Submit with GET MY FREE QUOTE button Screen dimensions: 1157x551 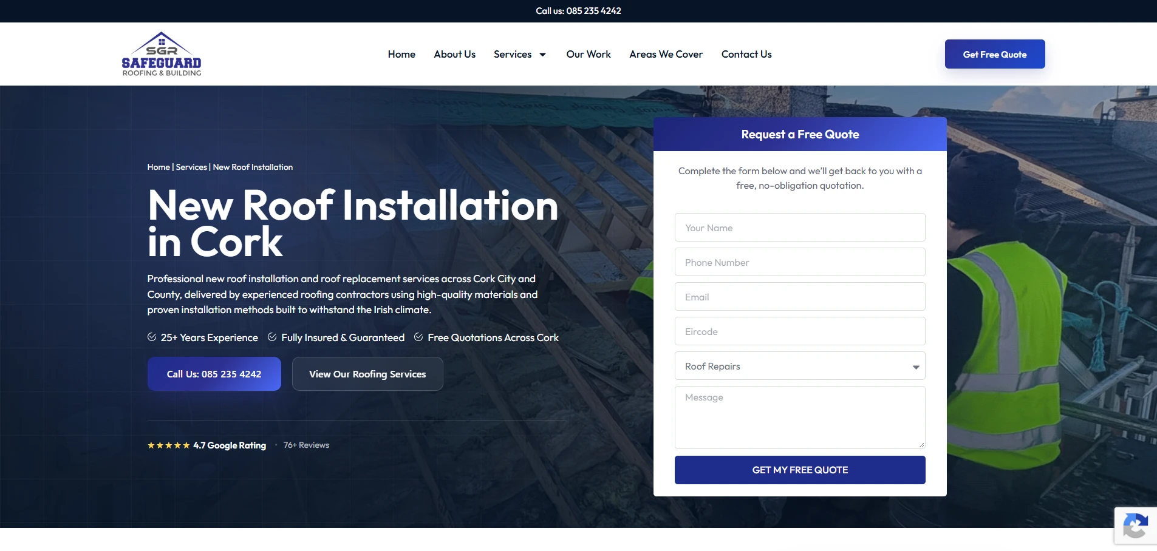click(800, 470)
